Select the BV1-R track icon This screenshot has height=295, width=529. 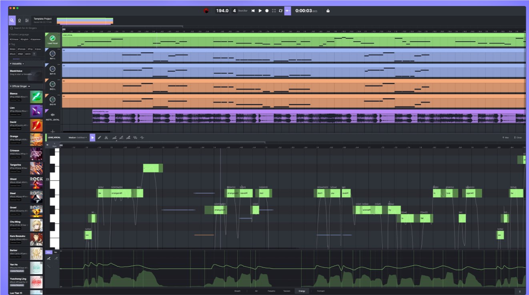pyautogui.click(x=52, y=69)
